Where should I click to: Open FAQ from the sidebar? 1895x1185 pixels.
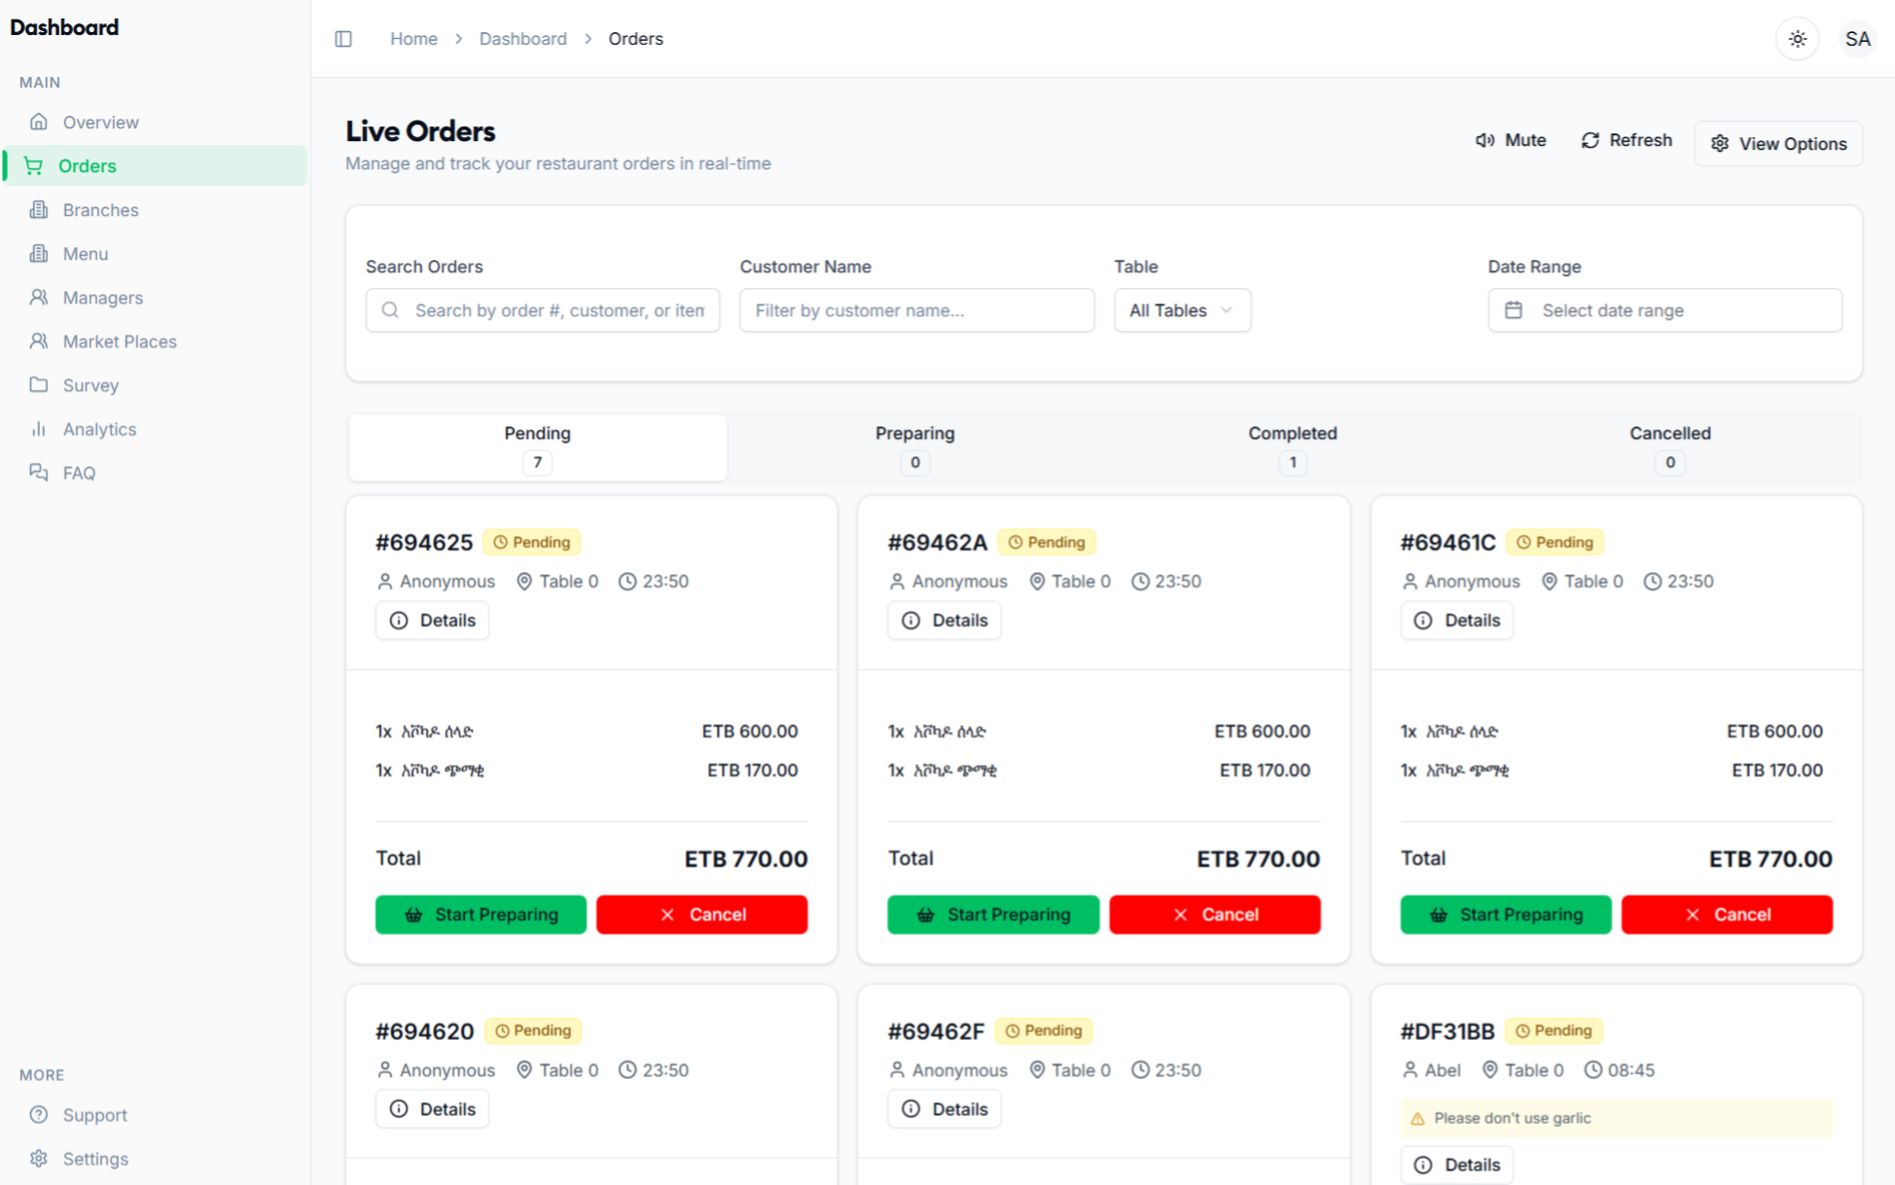pyautogui.click(x=79, y=473)
